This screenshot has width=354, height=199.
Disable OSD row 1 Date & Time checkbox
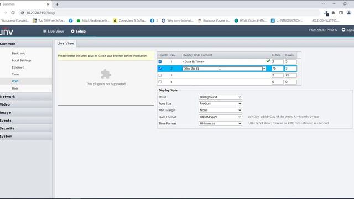160,61
